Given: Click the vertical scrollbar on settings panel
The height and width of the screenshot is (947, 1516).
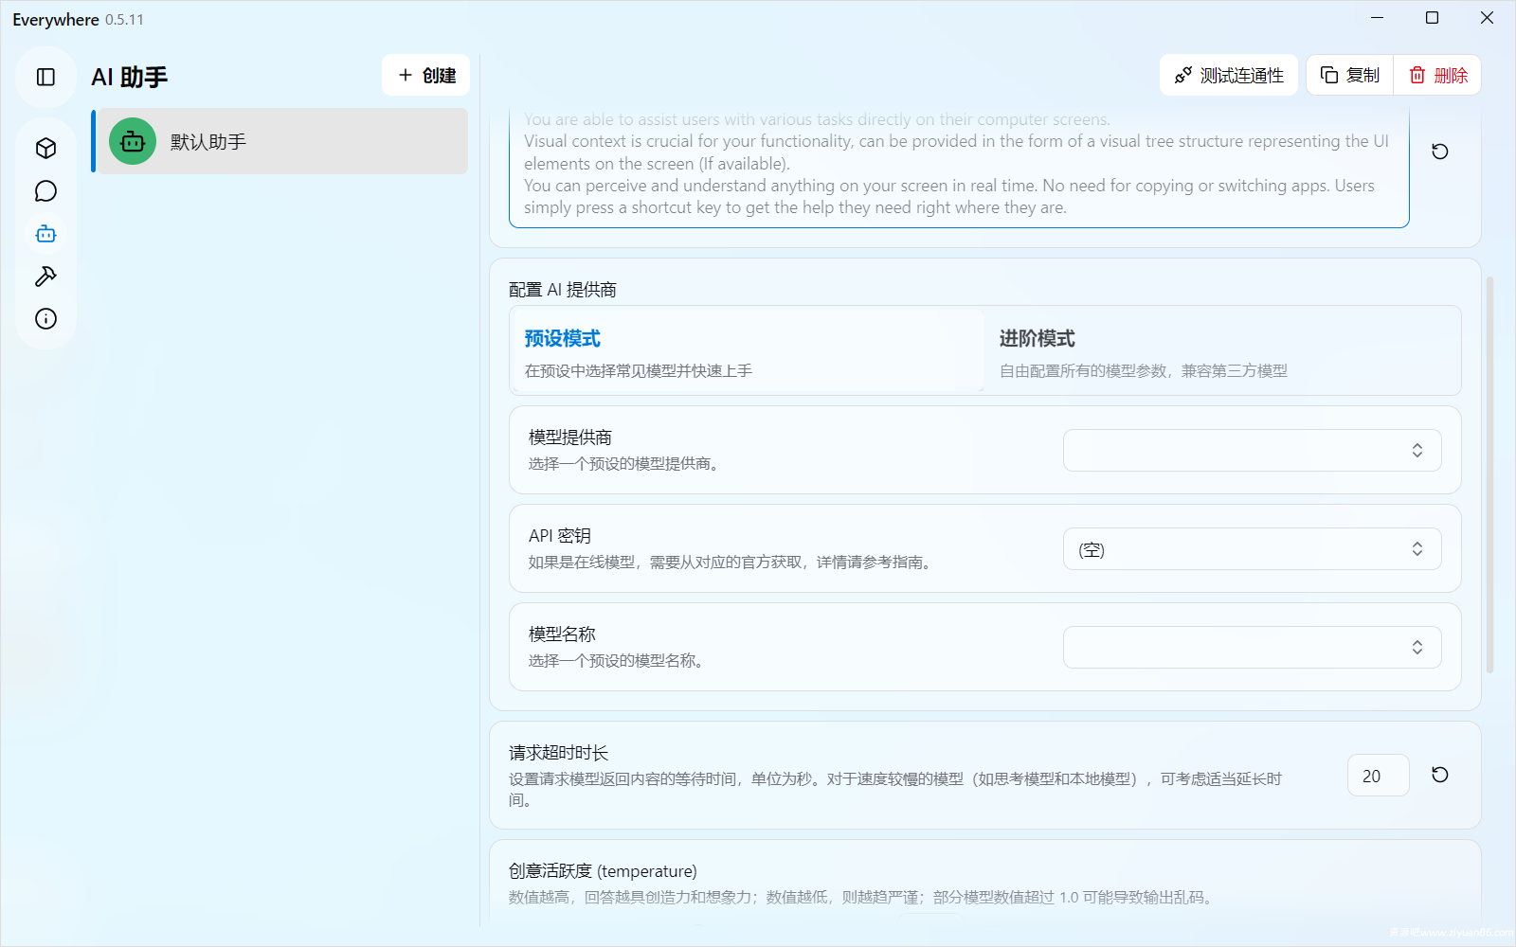Looking at the screenshot, I should point(1489,473).
